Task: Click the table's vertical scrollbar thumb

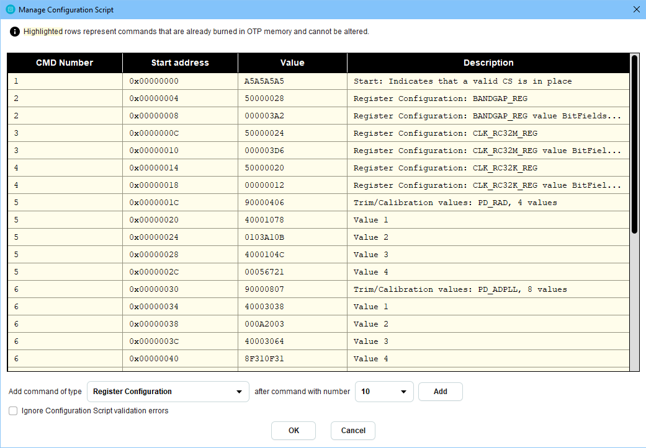Action: click(x=634, y=144)
